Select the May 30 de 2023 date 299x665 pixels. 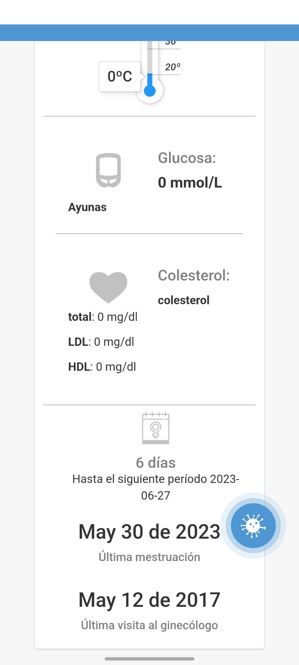click(x=149, y=532)
